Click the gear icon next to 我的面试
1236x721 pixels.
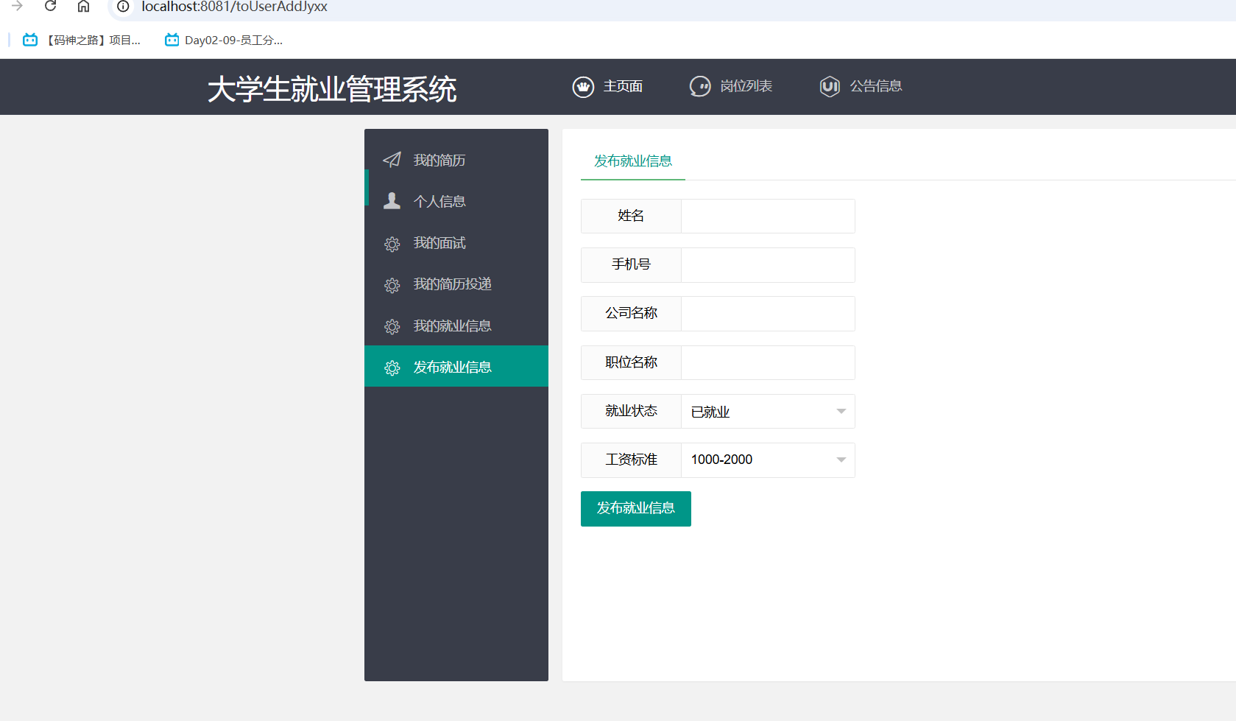pos(392,244)
